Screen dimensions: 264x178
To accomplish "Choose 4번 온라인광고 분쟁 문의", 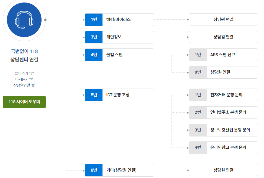I will 223,148.
